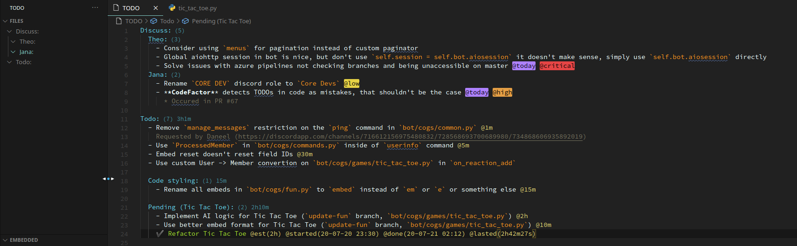The width and height of the screenshot is (797, 246).
Task: Click the @done(20-07-21 02:12) tag
Action: 424,234
